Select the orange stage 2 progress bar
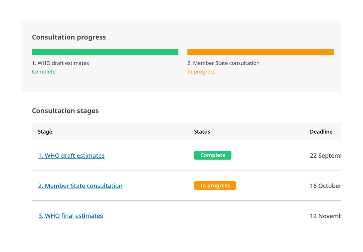Image resolution: width=363 pixels, height=252 pixels. pyautogui.click(x=261, y=51)
